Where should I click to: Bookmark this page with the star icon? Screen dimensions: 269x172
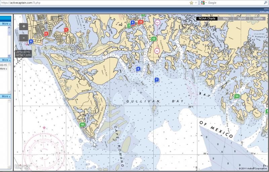(x=191, y=3)
